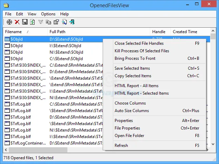This screenshot has height=164, width=219.
Task: Click the row icon of C:\$Extend\$ObjId
Action: [7, 58]
